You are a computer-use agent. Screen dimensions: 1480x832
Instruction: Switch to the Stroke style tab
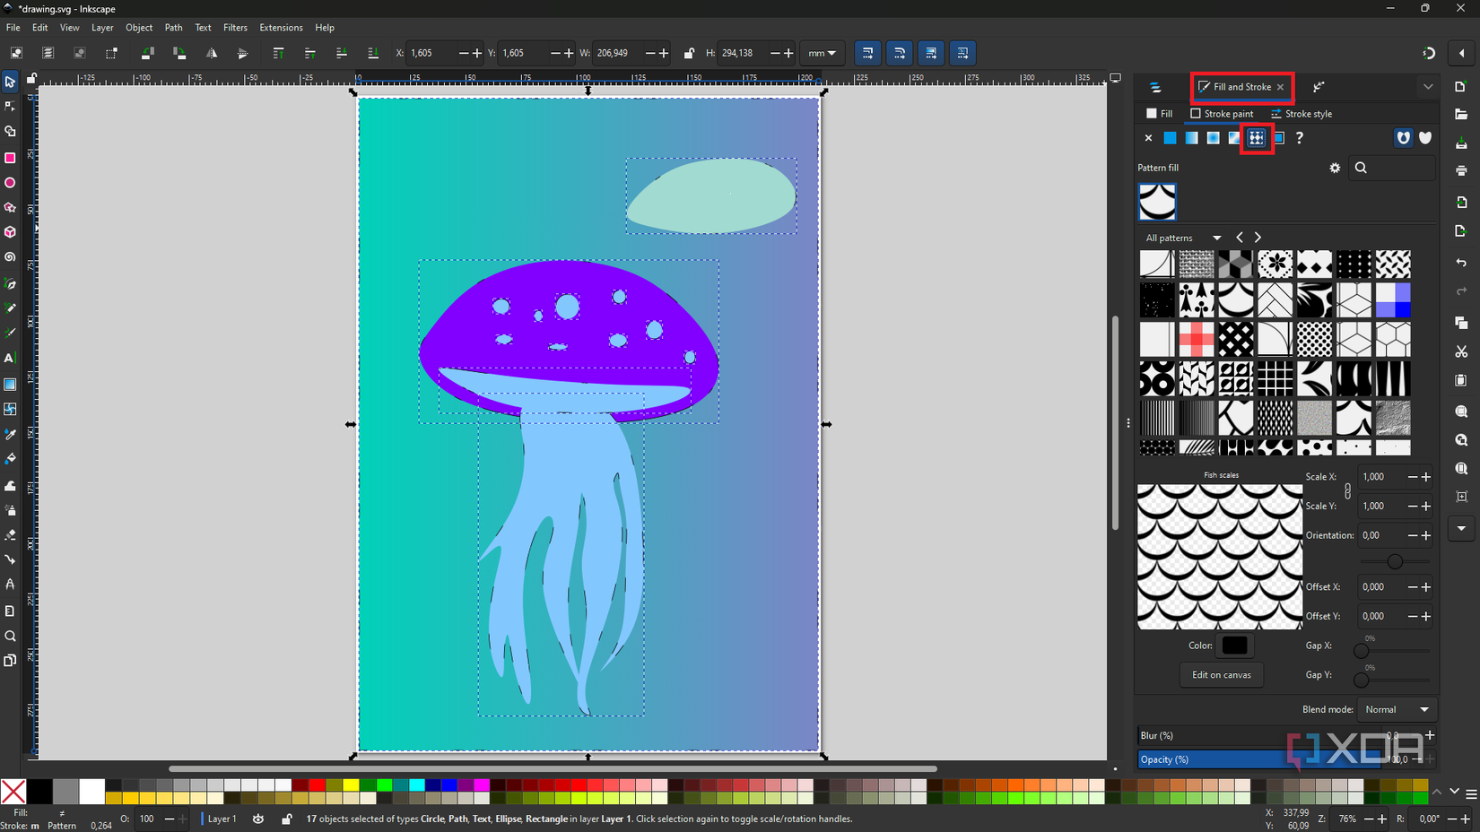1302,114
